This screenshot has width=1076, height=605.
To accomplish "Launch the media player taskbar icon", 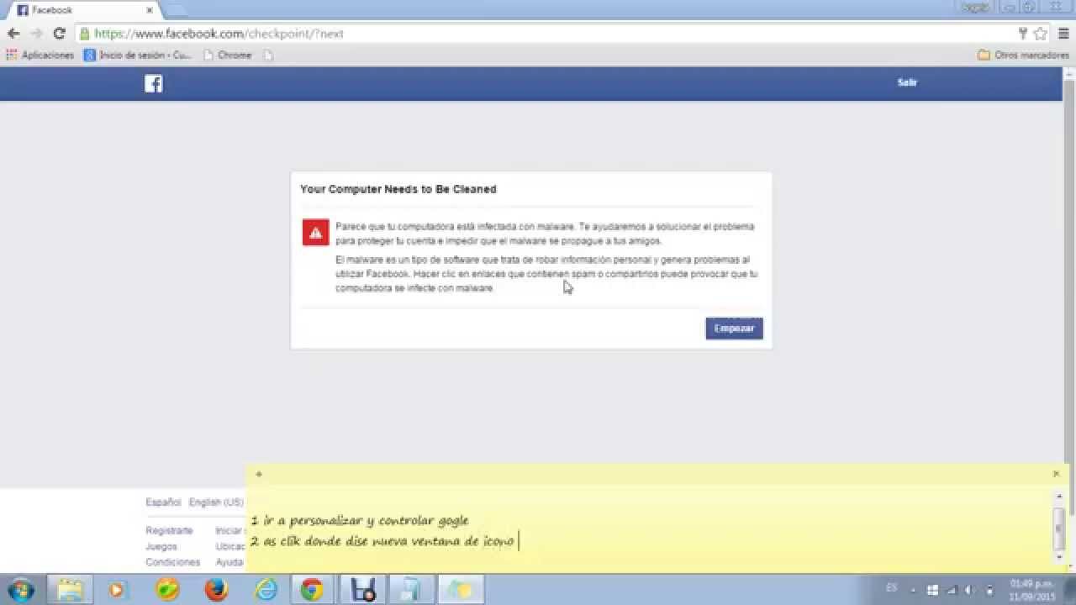I will 116,590.
